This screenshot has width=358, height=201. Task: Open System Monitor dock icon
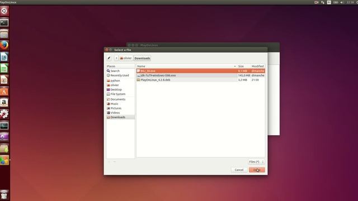[x=4, y=126]
